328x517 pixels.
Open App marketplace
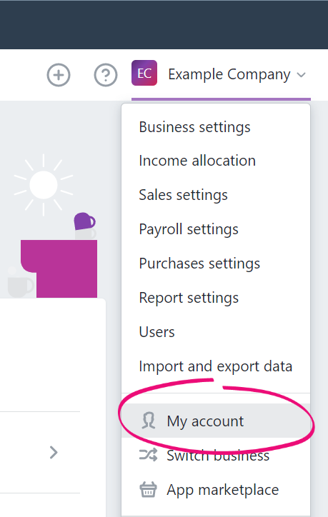pyautogui.click(x=216, y=489)
